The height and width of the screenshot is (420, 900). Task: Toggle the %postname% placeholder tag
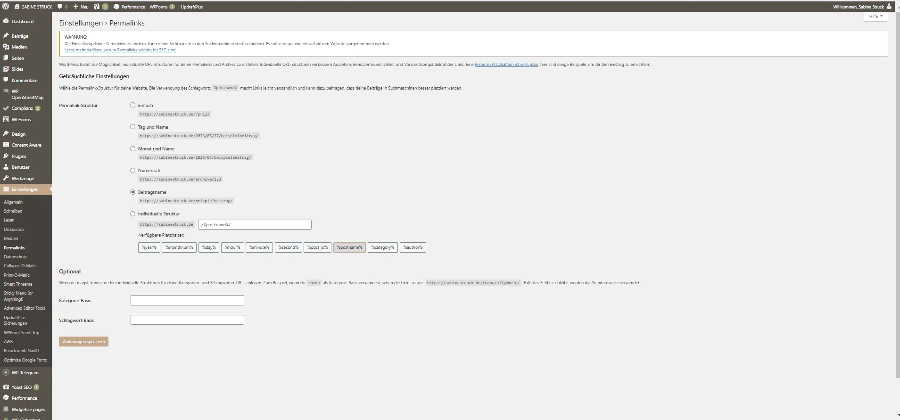pyautogui.click(x=349, y=247)
